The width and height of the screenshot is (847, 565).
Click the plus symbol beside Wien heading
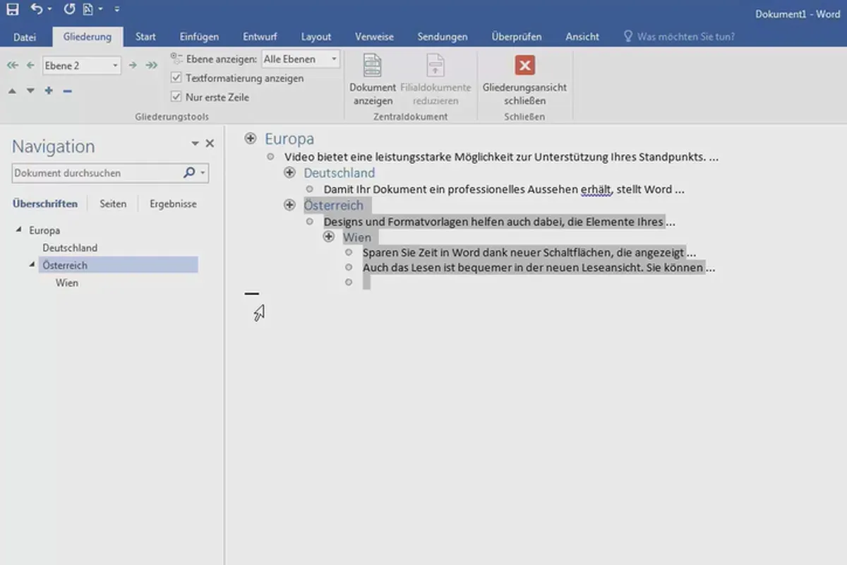point(329,237)
